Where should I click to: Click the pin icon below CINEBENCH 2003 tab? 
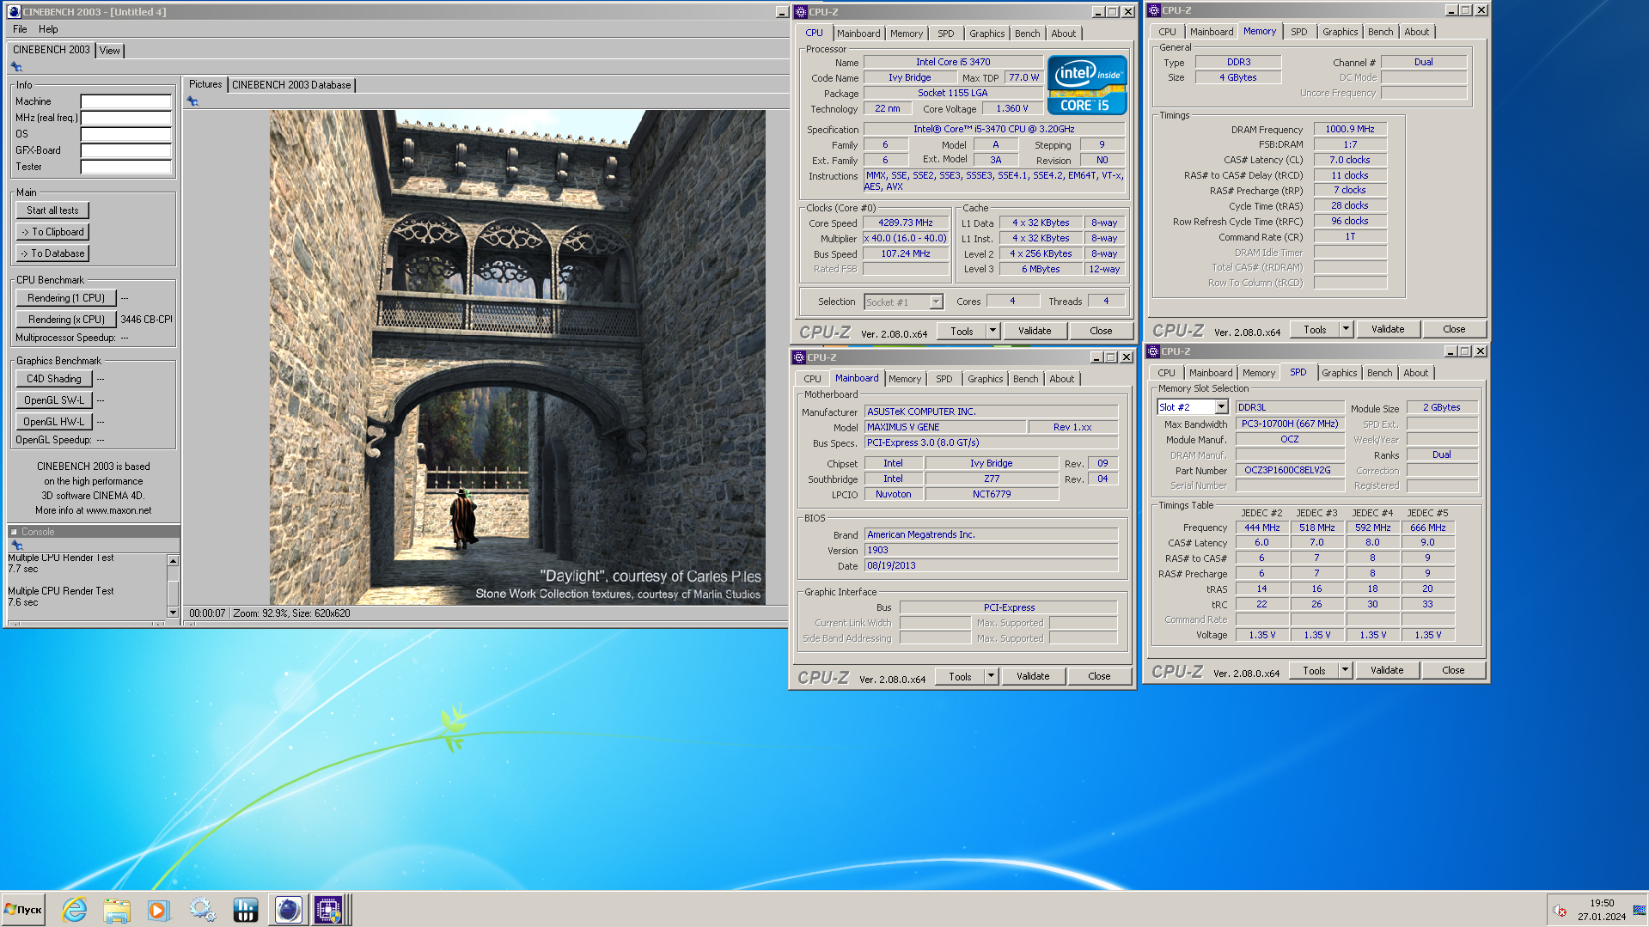point(16,67)
